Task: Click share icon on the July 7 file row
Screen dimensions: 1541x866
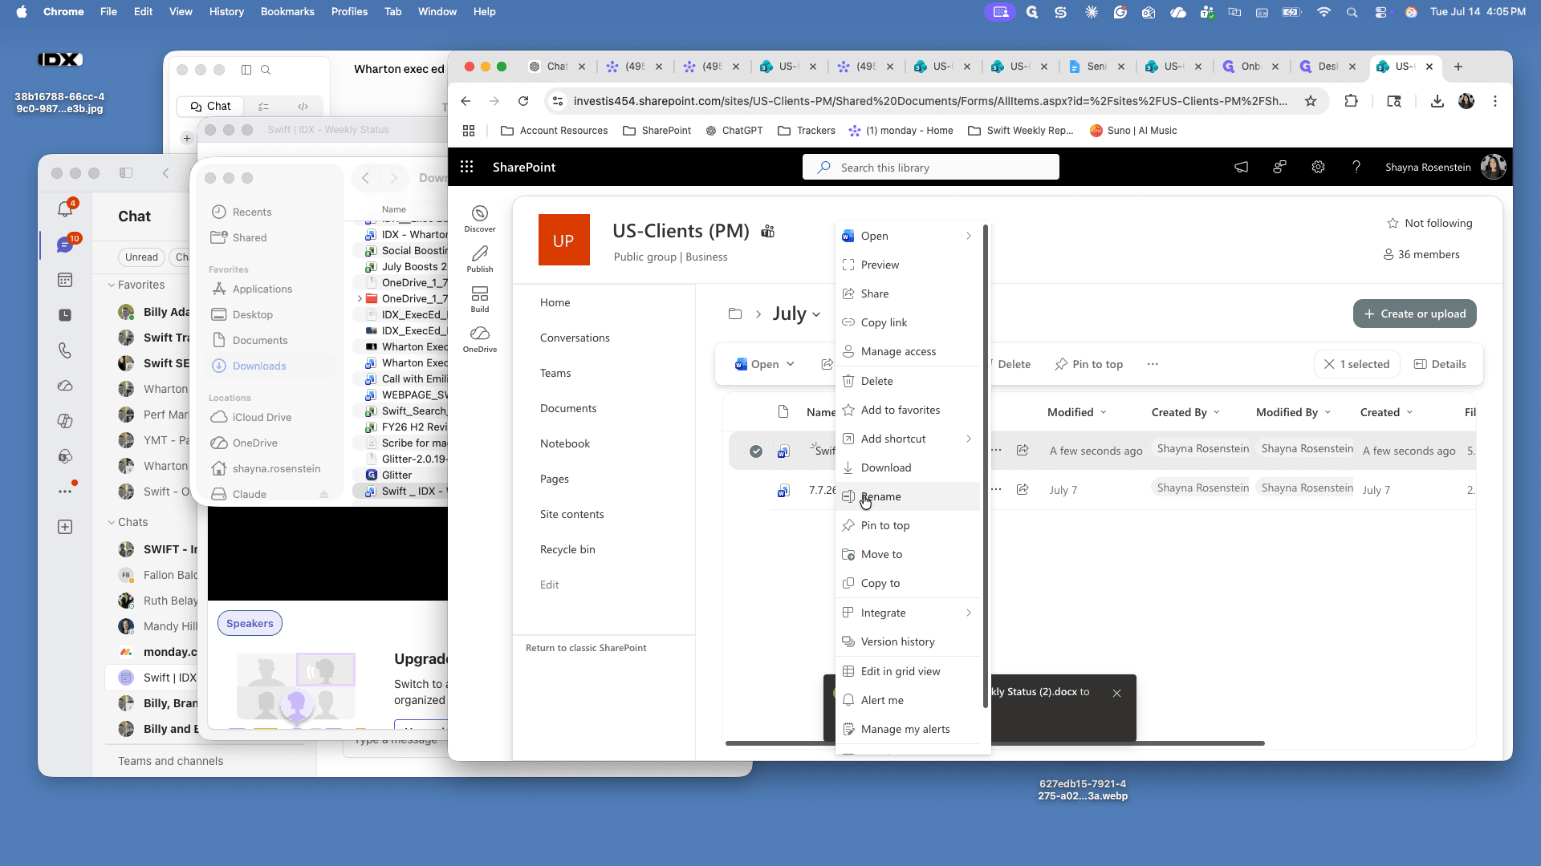Action: tap(1023, 489)
